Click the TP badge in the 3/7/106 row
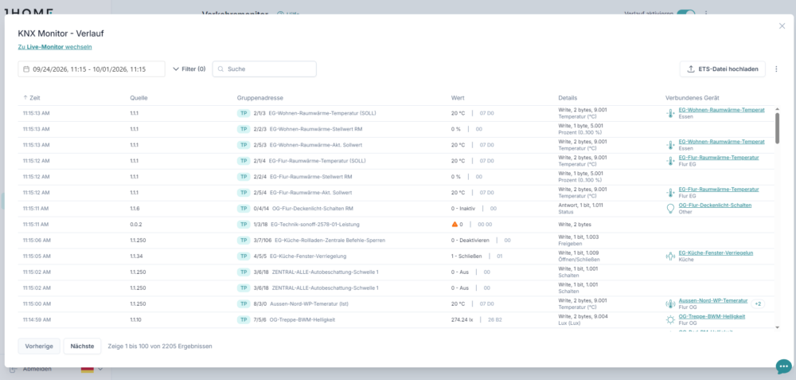Image resolution: width=796 pixels, height=380 pixels. coord(243,241)
